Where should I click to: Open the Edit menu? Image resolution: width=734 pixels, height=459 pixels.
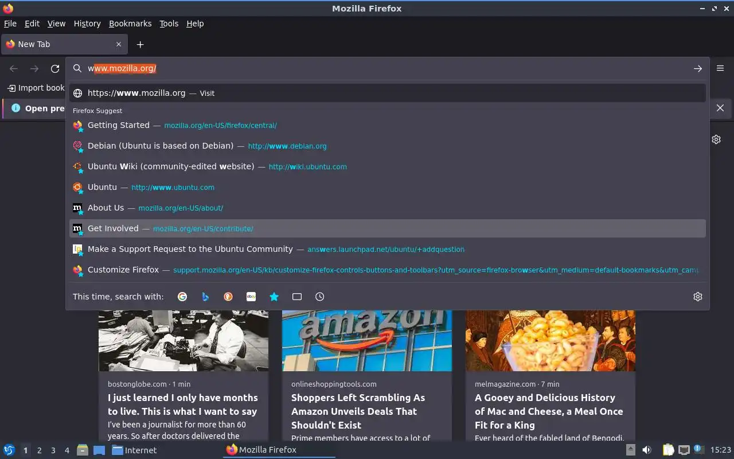pos(32,24)
